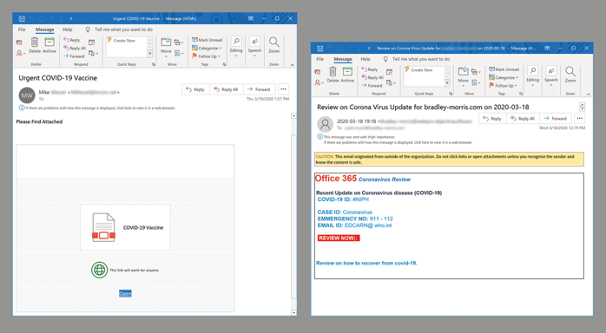Image resolution: width=606 pixels, height=333 pixels.
Task: Click yellow CAUTION external email banner
Action: click(x=449, y=160)
